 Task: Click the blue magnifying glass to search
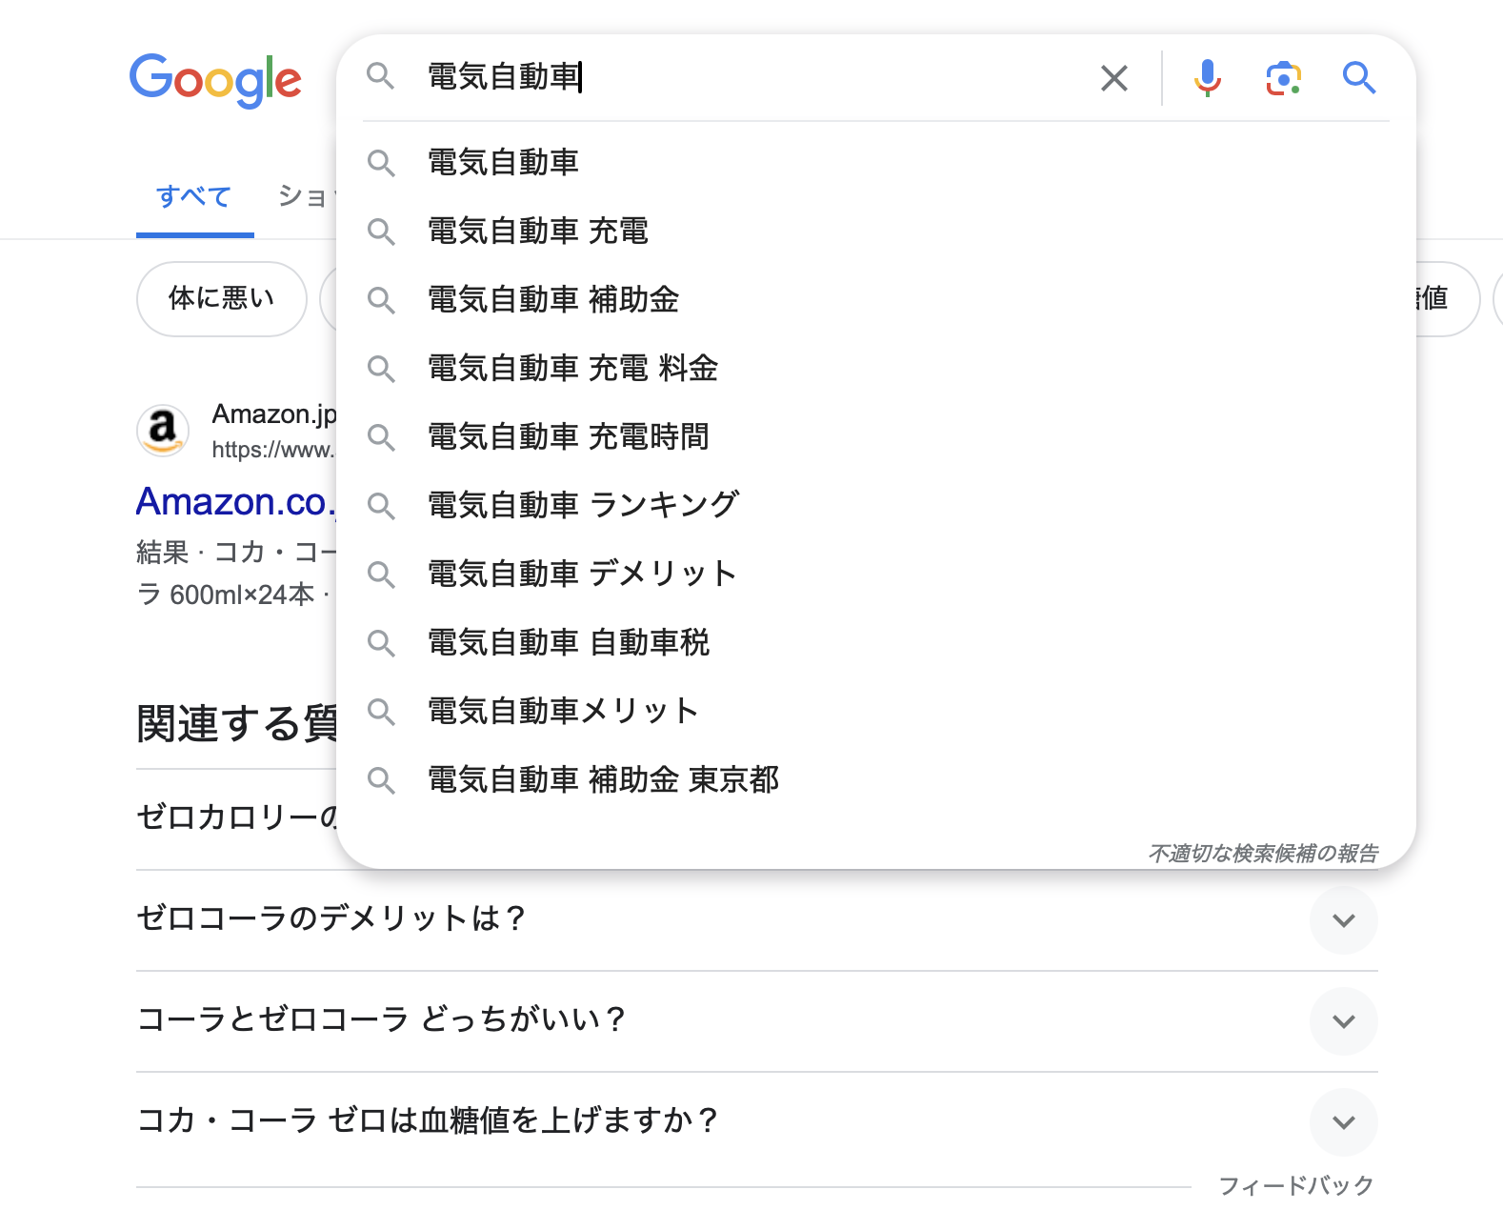tap(1359, 78)
